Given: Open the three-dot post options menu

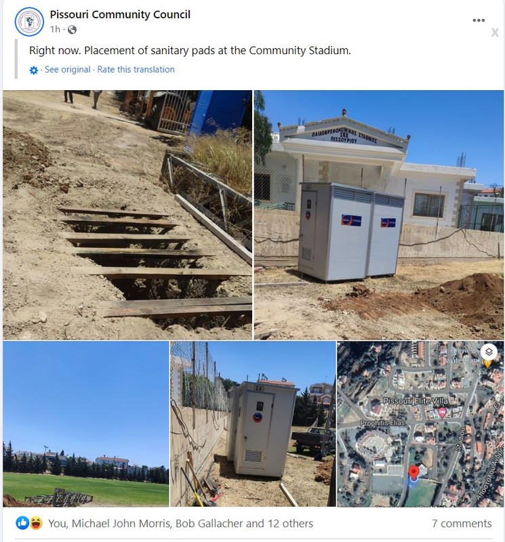Looking at the screenshot, I should (x=479, y=20).
